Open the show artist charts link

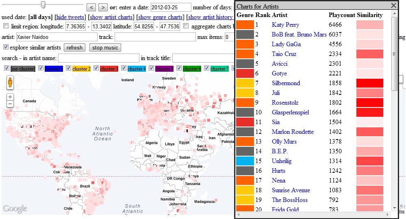tap(111, 17)
